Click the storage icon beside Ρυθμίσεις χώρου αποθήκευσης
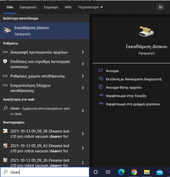 (x=5, y=76)
